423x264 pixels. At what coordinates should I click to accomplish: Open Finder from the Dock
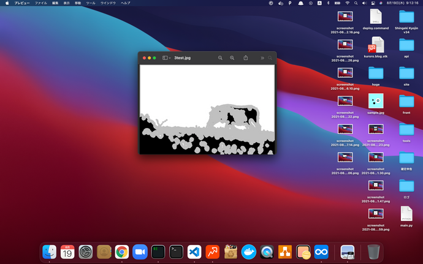(50, 252)
